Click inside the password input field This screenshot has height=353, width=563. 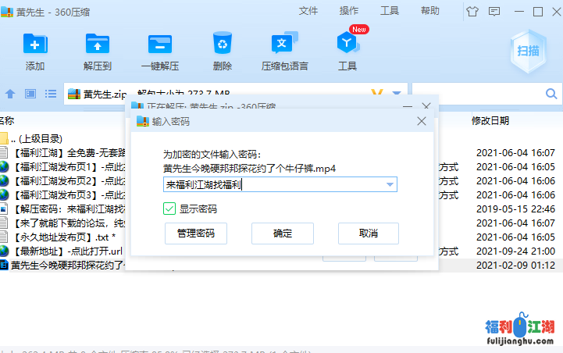[x=273, y=184]
